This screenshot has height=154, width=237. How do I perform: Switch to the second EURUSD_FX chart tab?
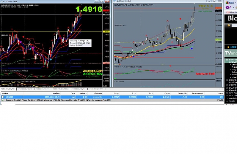click(25, 89)
